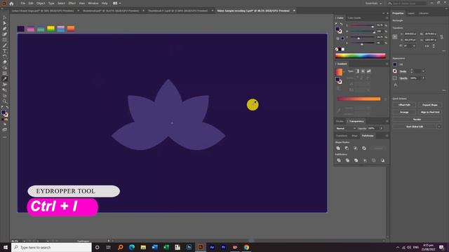
Task: Select the Eraser tool
Action: pyautogui.click(x=5, y=62)
